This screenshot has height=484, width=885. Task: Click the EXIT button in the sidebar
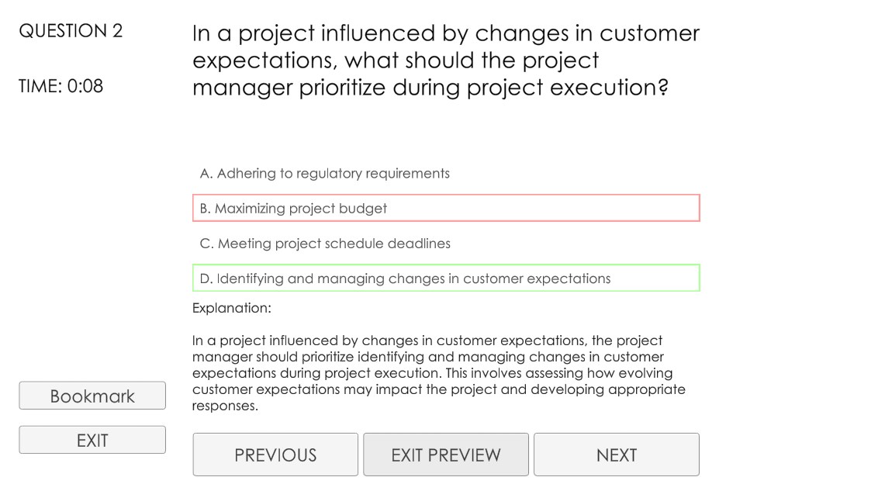(92, 441)
